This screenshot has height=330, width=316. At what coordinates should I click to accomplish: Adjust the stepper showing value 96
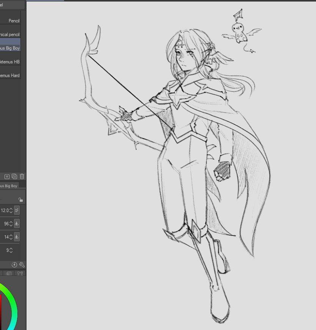coord(11,224)
